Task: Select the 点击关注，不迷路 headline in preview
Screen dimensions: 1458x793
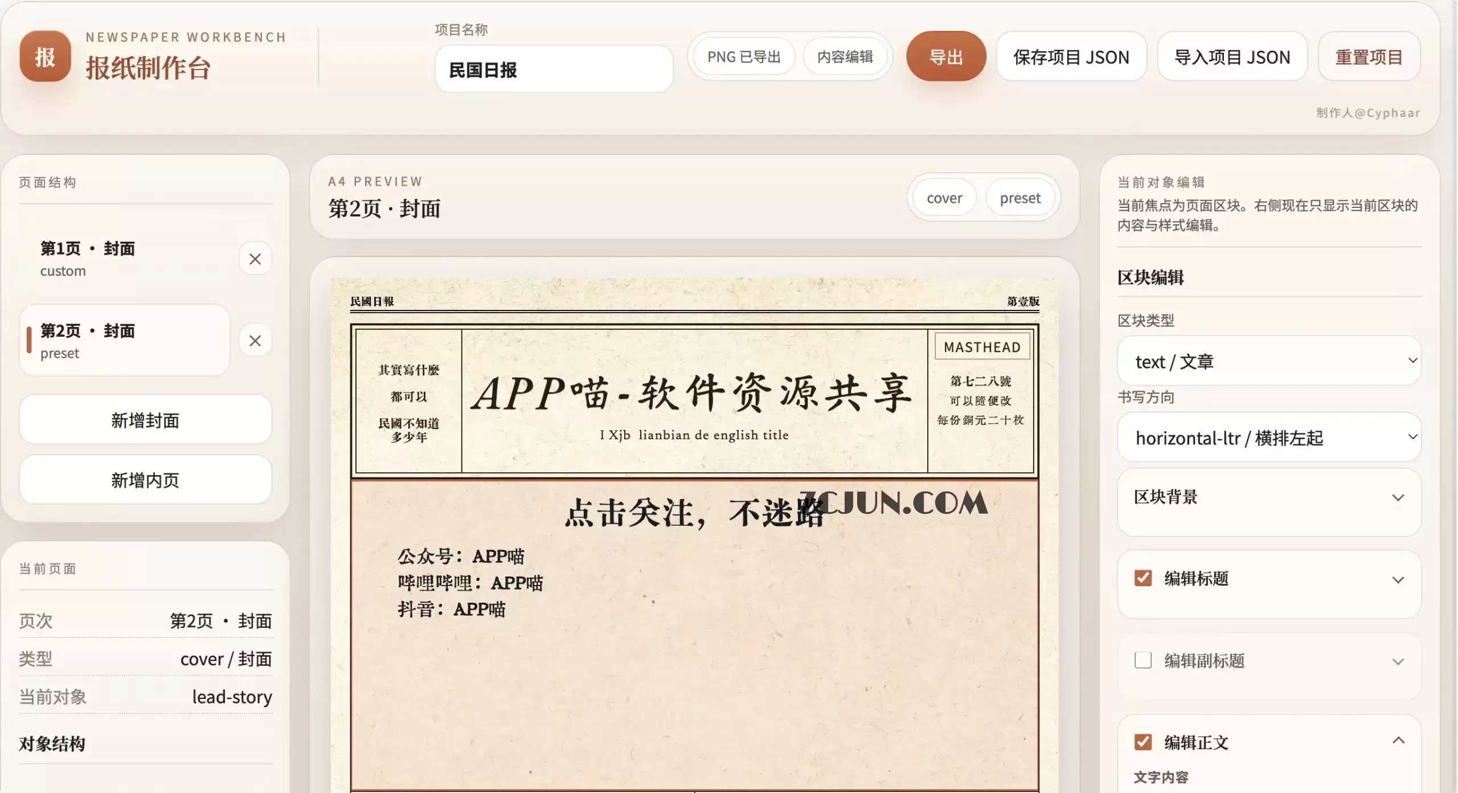Action: click(694, 512)
